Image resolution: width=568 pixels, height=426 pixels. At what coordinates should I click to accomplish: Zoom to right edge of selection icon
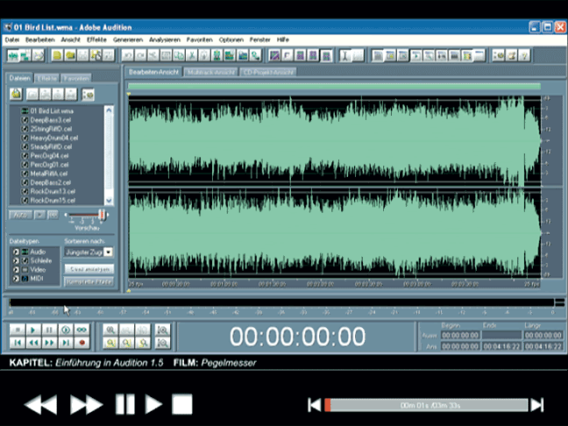point(143,343)
